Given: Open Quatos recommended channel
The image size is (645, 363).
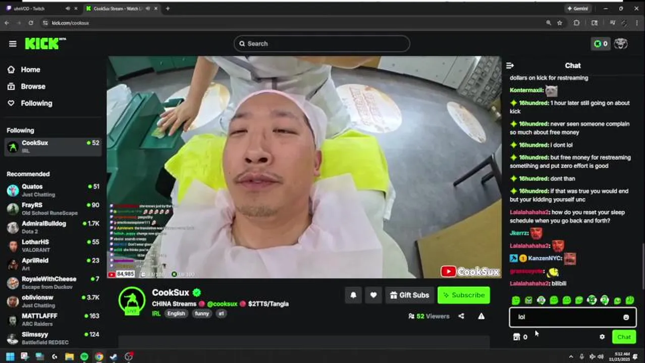Looking at the screenshot, I should tap(52, 190).
